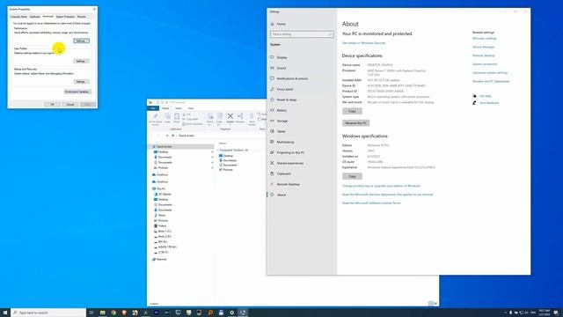Open Home in the Settings sidebar
The width and height of the screenshot is (563, 317).
(281, 24)
